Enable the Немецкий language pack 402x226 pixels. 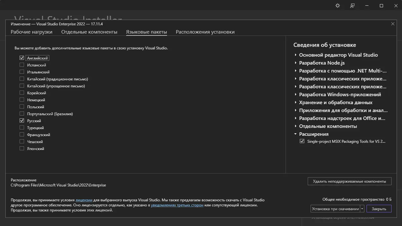[x=22, y=100]
